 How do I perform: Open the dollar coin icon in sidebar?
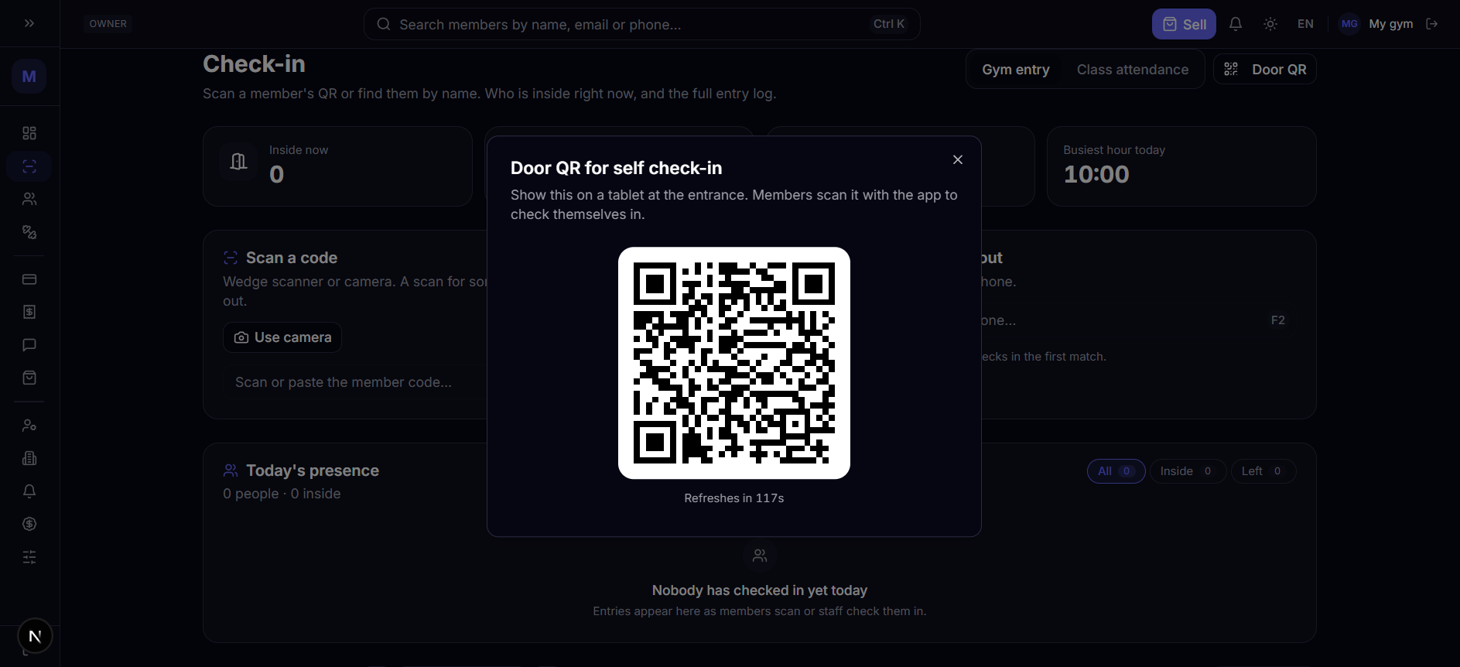(x=29, y=524)
